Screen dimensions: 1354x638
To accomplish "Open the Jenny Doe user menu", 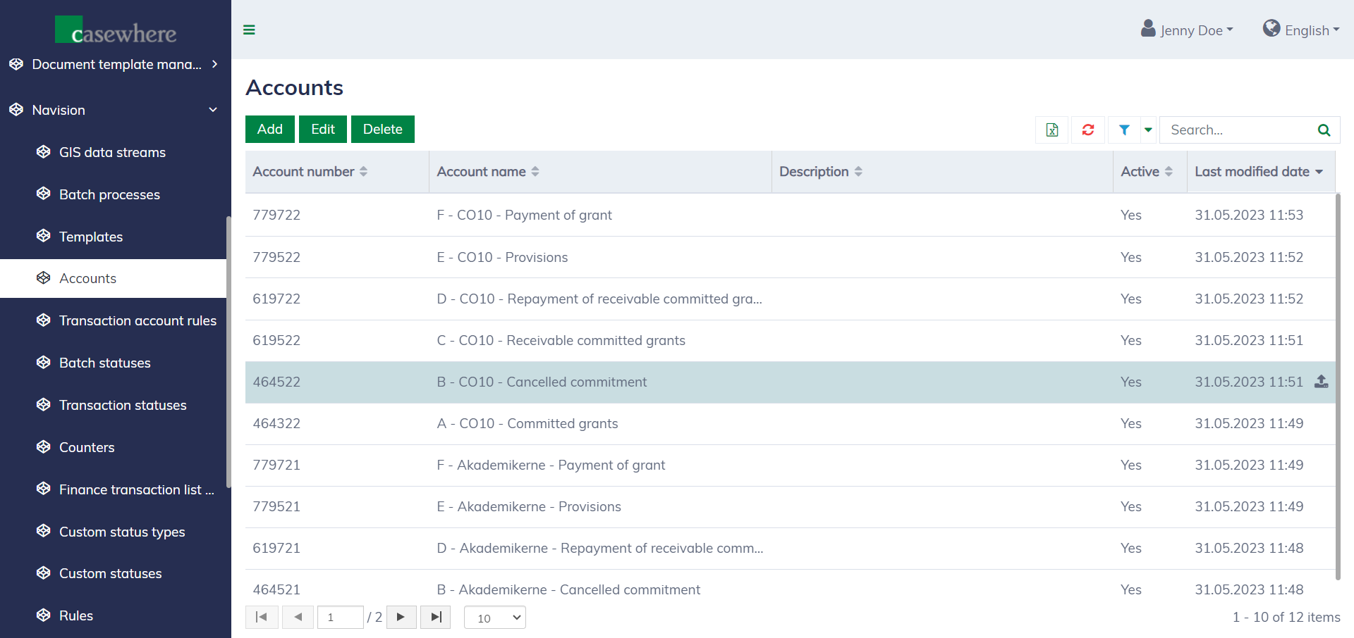I will [1188, 30].
